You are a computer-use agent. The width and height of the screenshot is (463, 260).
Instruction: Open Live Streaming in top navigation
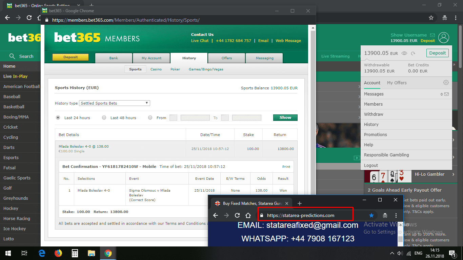click(x=336, y=56)
